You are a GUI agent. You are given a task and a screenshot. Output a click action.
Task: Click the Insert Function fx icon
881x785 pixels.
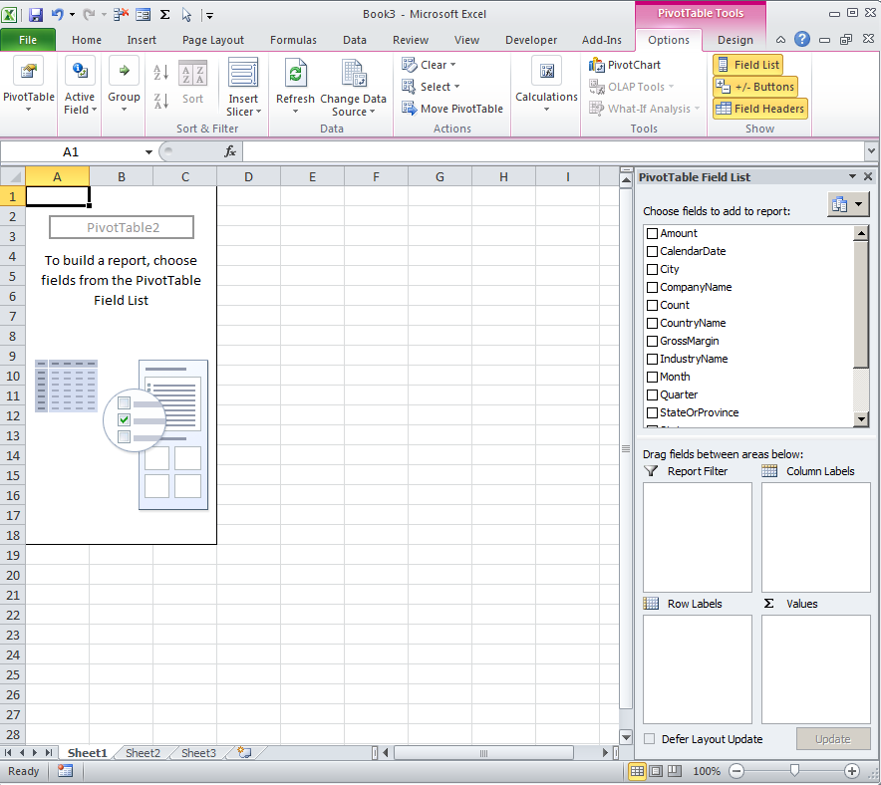pyautogui.click(x=230, y=151)
